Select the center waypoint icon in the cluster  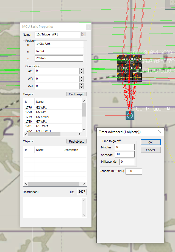(x=129, y=68)
